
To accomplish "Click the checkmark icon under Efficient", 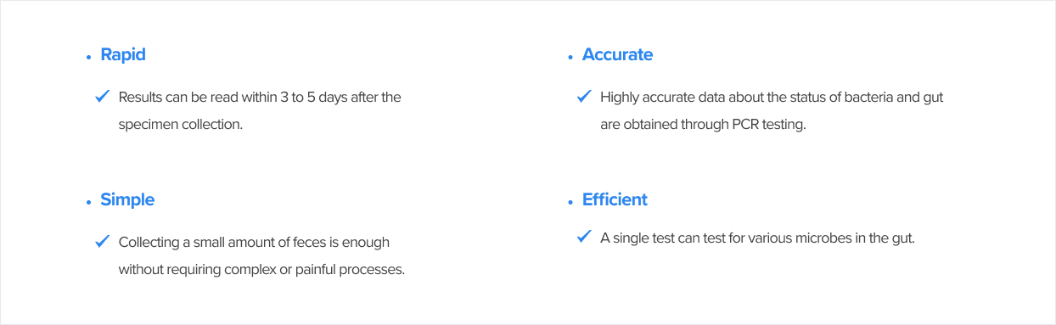I will coord(583,237).
